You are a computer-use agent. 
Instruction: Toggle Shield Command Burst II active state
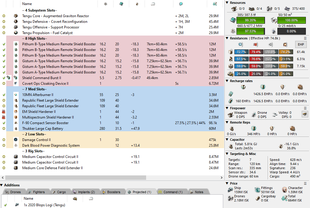4,78
